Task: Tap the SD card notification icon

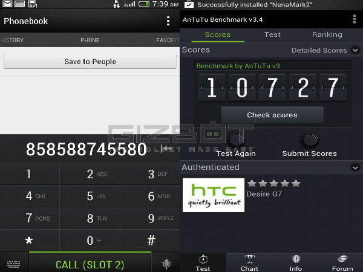Action: 33,4
